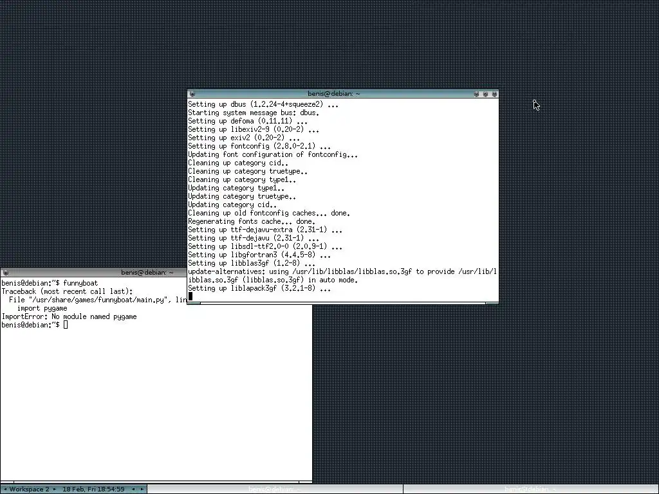Image resolution: width=659 pixels, height=494 pixels.
Task: Click 'Setting up libblas3gf' line
Action: (x=252, y=263)
